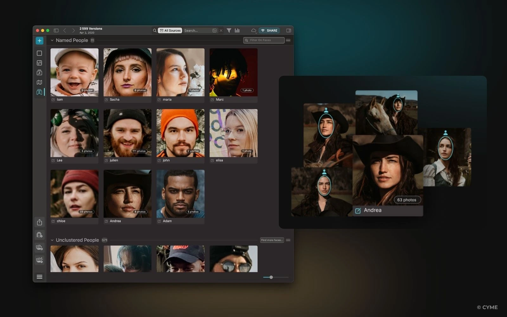Click the edit name icon for maria
Viewport: 507px width, 317px height.
click(x=159, y=100)
